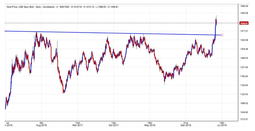
Task: Select the 5th Aug 2016 date marker
Action: (41, 124)
